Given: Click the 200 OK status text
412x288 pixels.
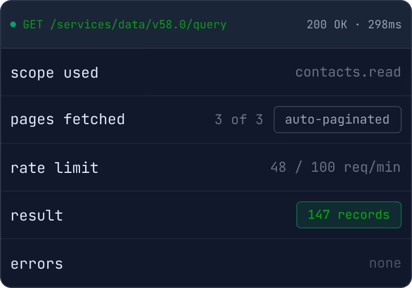Looking at the screenshot, I should 327,25.
